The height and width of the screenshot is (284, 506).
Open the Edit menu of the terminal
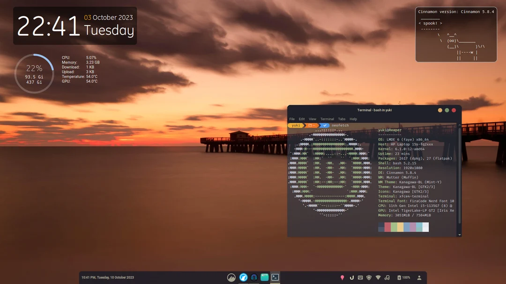click(302, 119)
